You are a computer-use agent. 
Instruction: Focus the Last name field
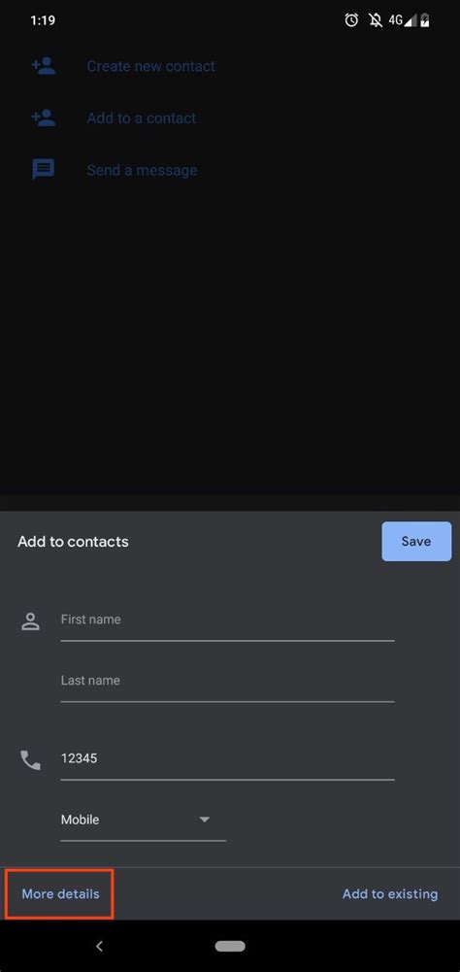[227, 683]
